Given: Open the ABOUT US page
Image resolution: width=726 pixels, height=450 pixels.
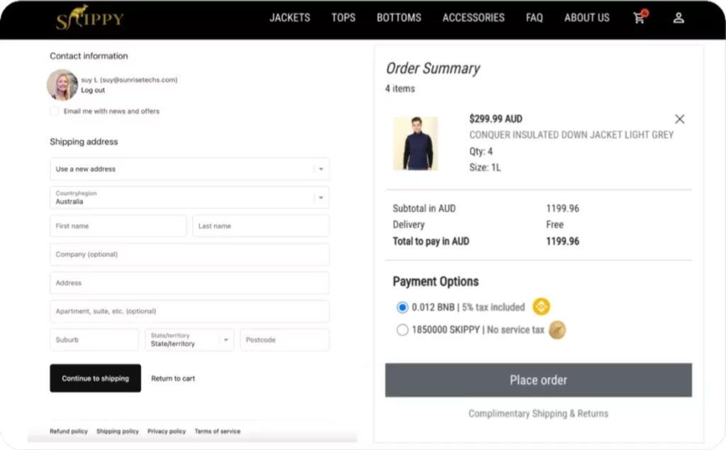Looking at the screenshot, I should (x=586, y=18).
